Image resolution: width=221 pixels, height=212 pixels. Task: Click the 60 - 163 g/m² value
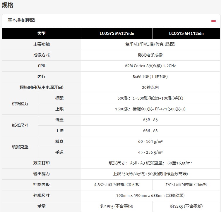150,141
